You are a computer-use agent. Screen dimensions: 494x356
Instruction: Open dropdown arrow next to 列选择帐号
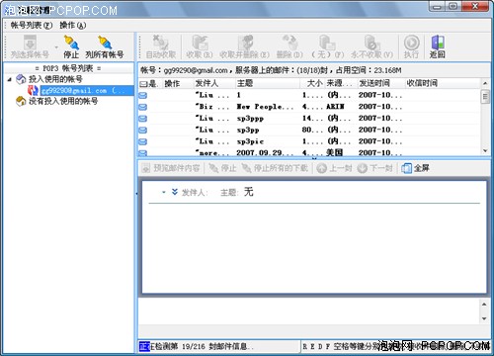pyautogui.click(x=56, y=47)
